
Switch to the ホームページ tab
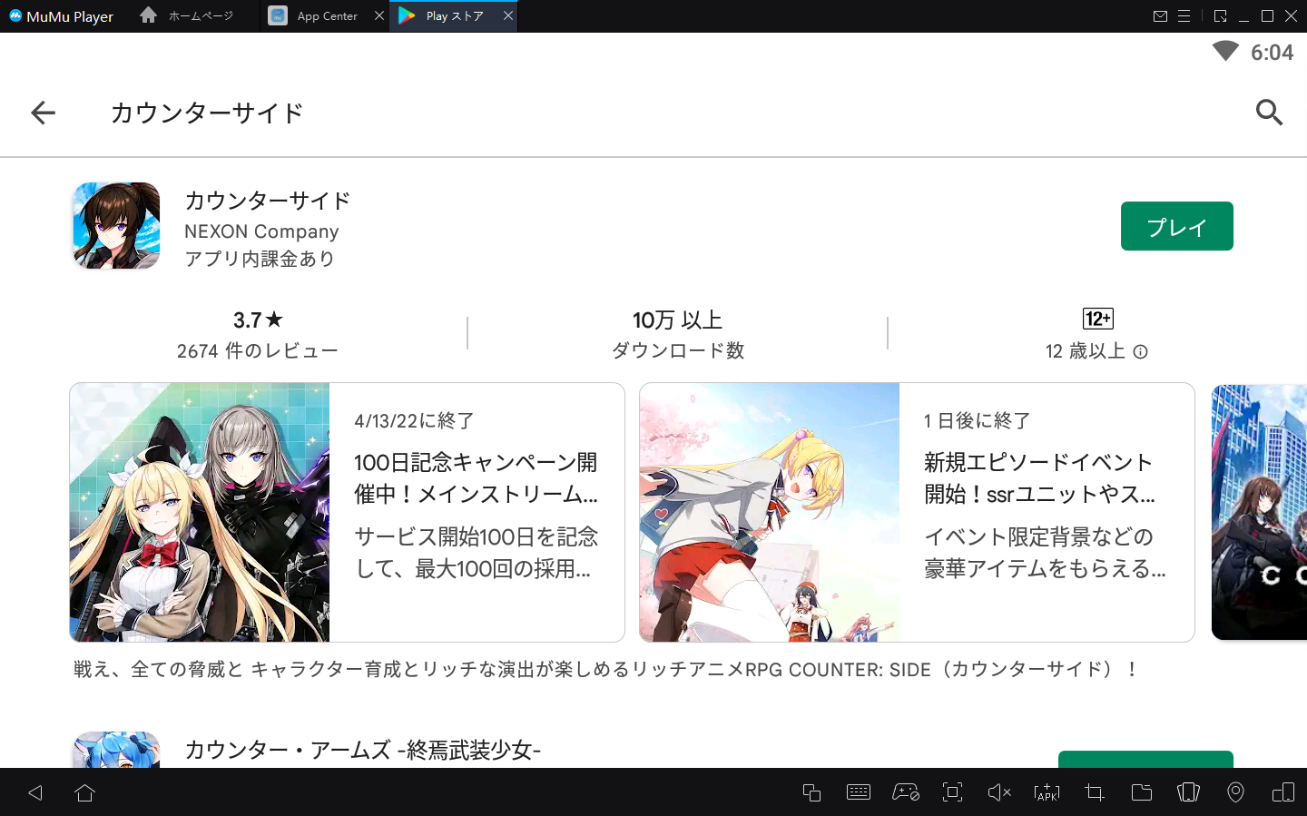point(189,15)
